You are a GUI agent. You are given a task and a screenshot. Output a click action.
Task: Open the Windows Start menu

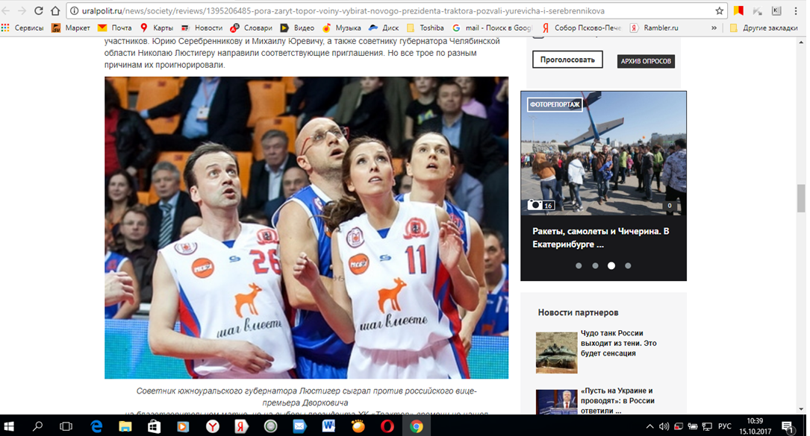click(x=9, y=426)
